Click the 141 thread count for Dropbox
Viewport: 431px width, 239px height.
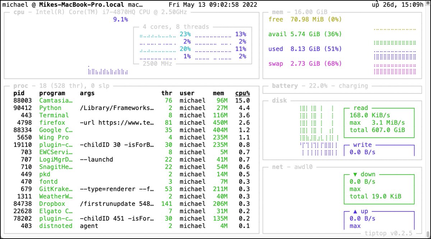[167, 204]
